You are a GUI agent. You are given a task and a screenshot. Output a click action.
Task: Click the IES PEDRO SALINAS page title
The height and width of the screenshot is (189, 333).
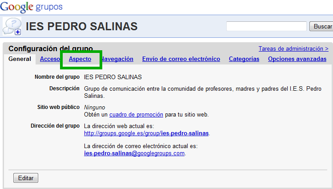(x=81, y=27)
